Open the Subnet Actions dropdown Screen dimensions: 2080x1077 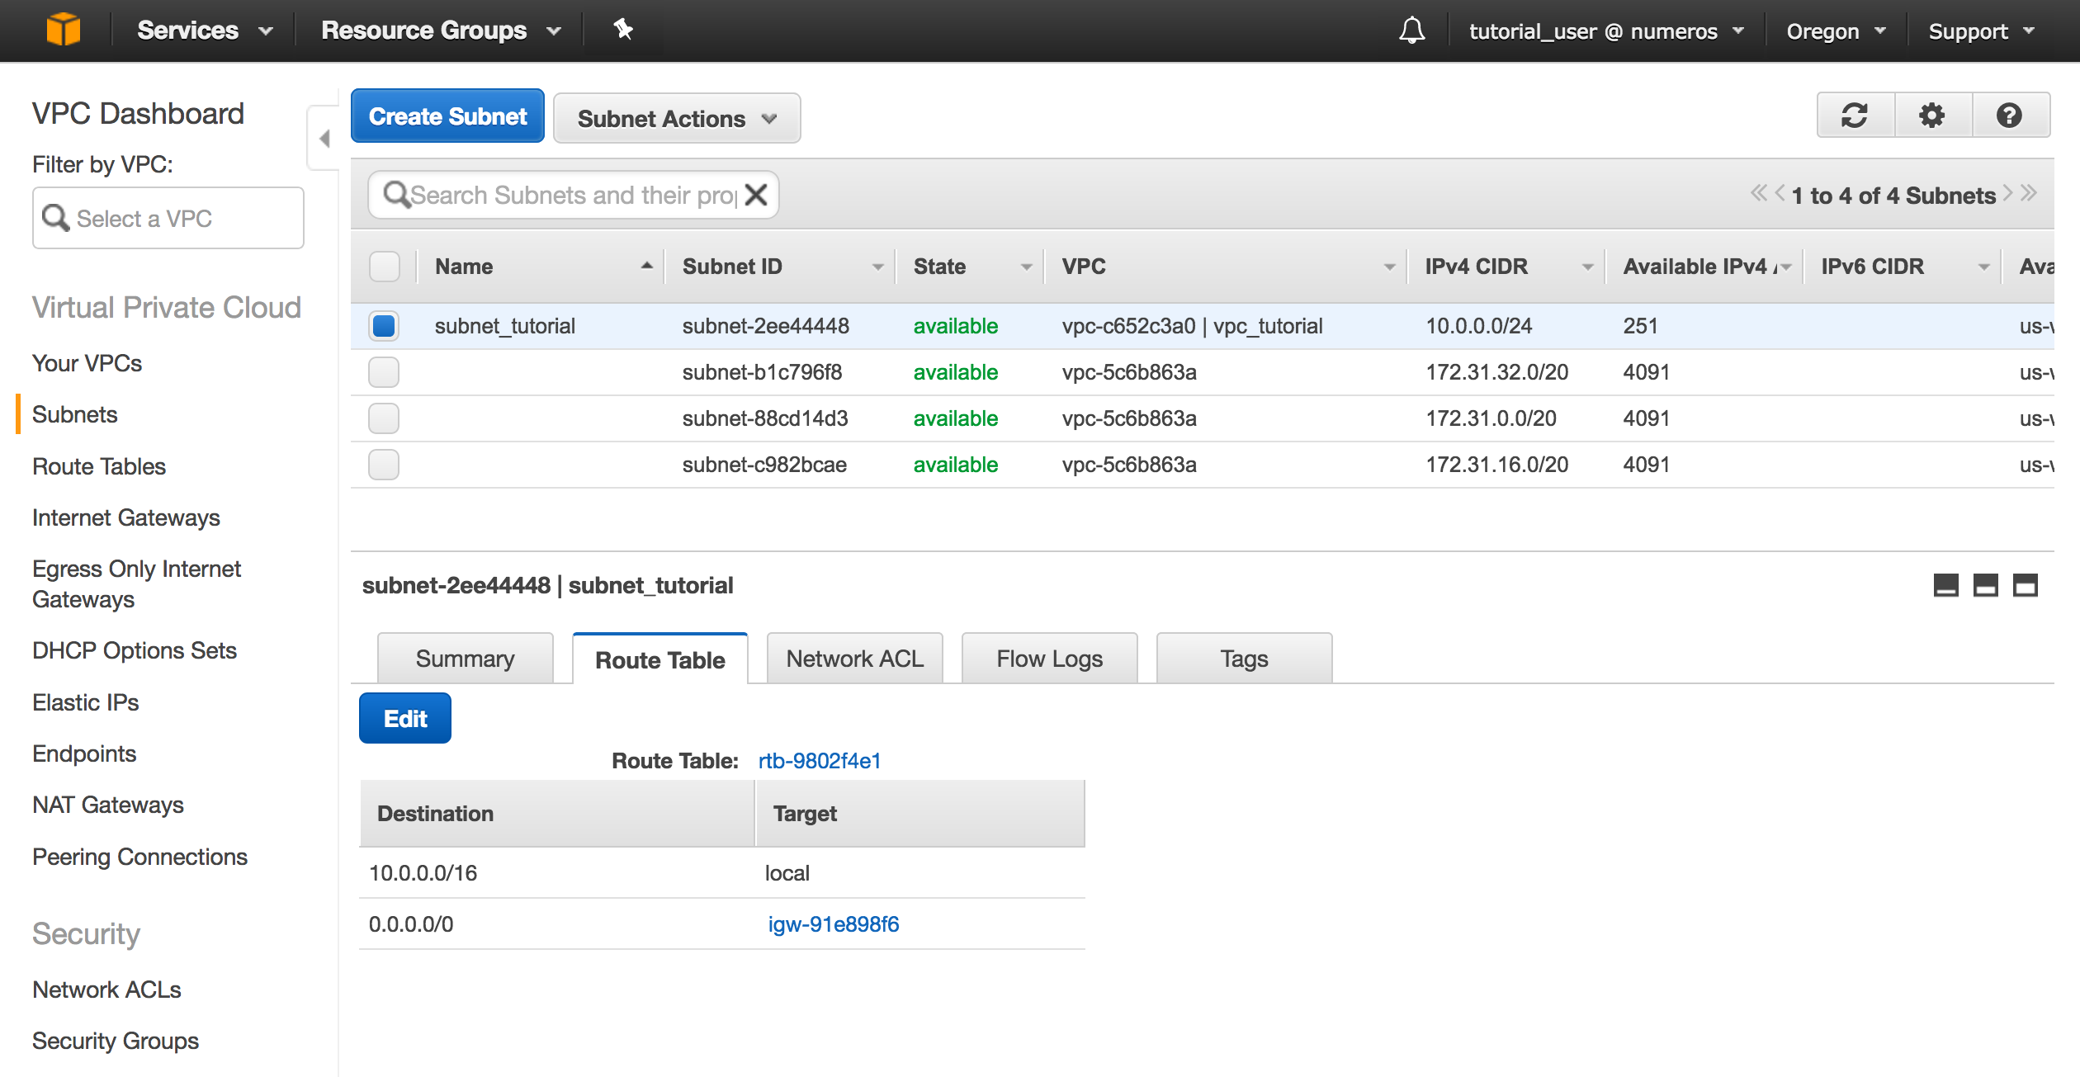tap(677, 118)
